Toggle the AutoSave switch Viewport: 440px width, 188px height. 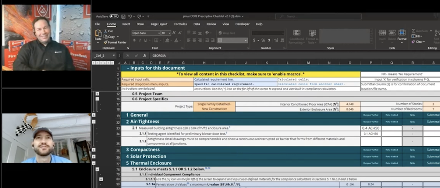pyautogui.click(x=114, y=17)
